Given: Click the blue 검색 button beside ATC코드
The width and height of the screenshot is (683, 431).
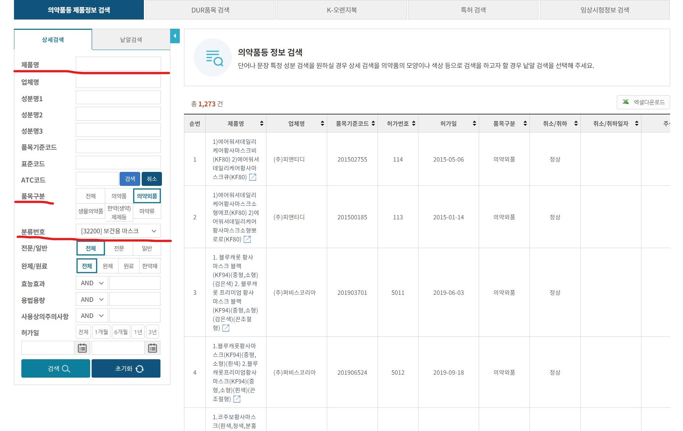Looking at the screenshot, I should click(130, 179).
